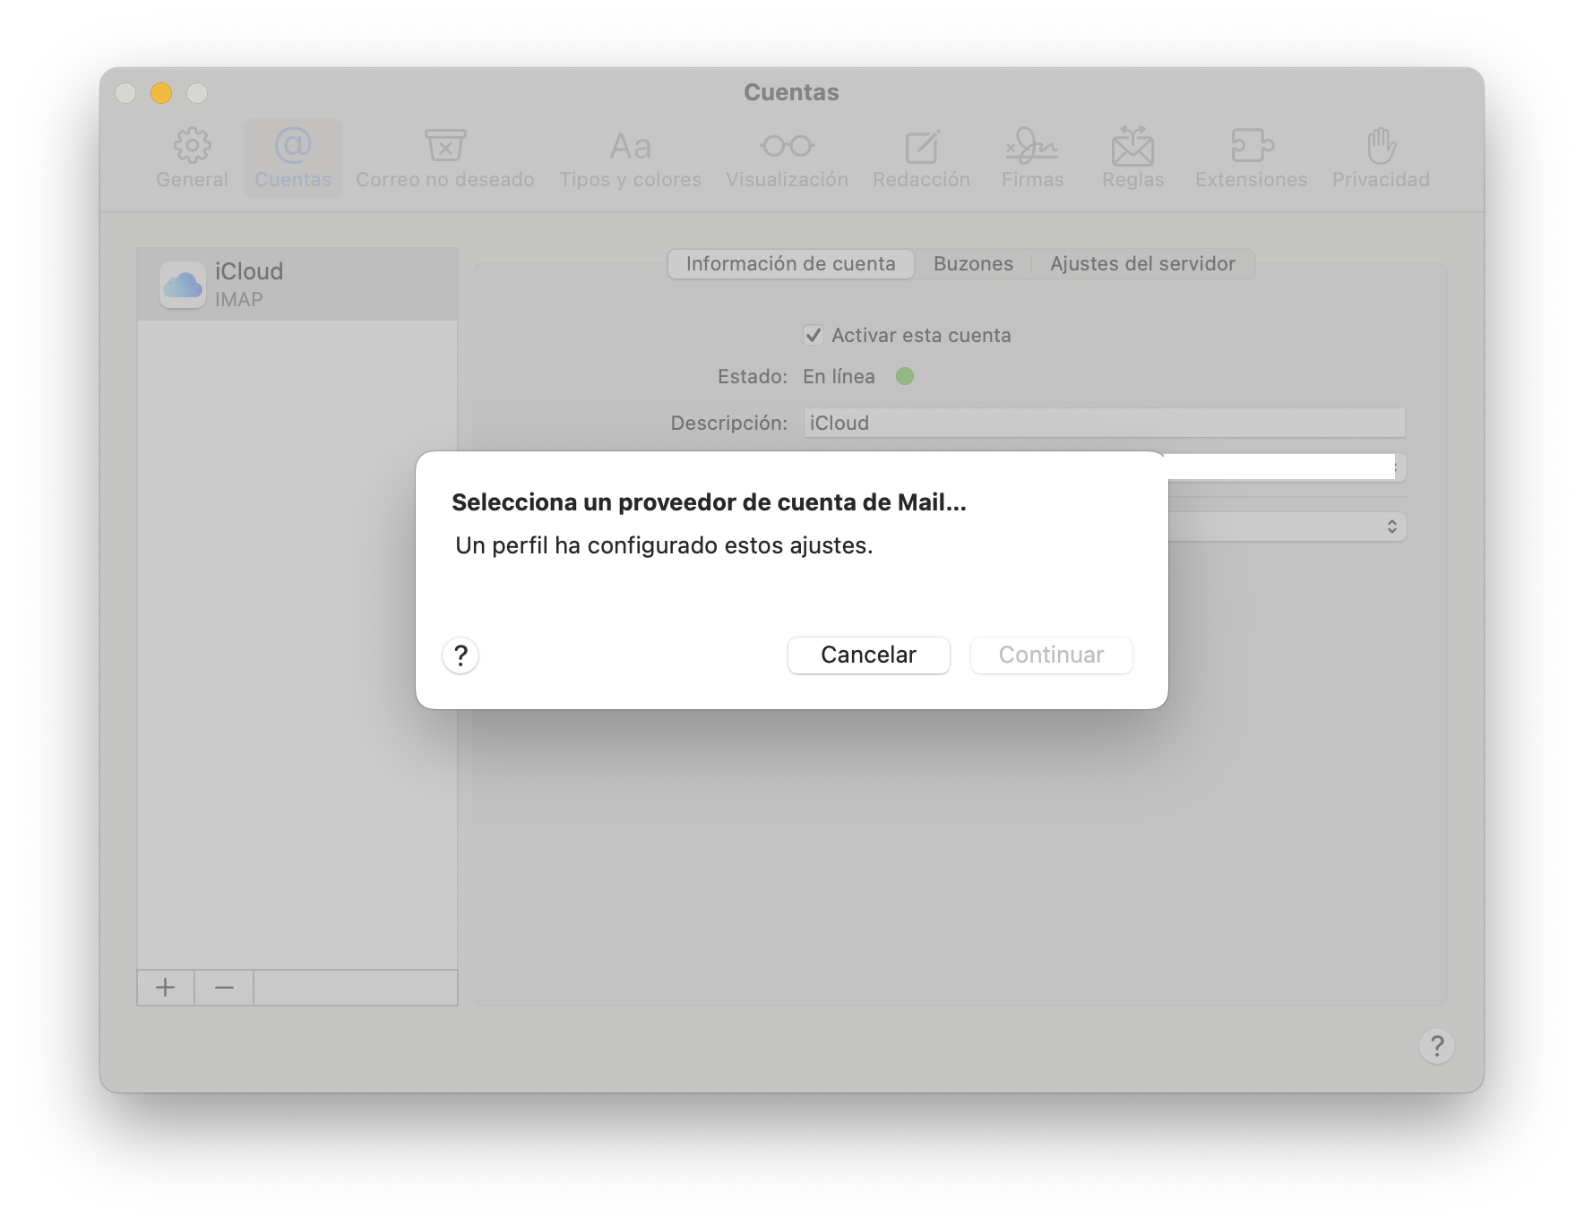Screen dimensions: 1584x1225
Task: Toggle the Activar esta cuenta checkbox
Action: coord(814,335)
